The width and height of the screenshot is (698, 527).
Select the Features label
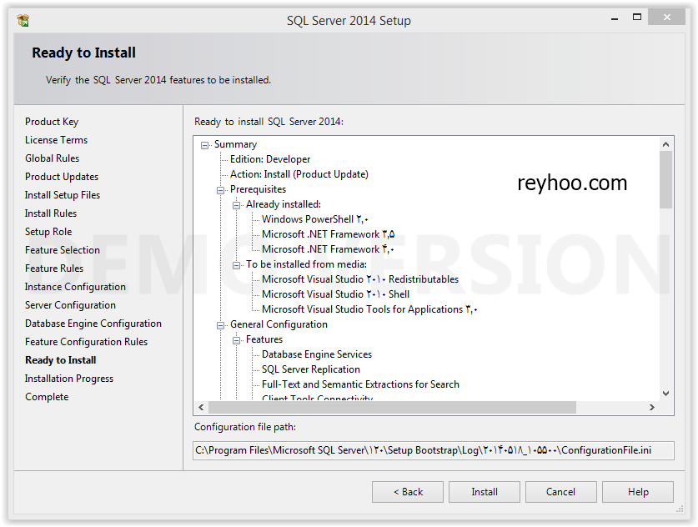click(264, 339)
